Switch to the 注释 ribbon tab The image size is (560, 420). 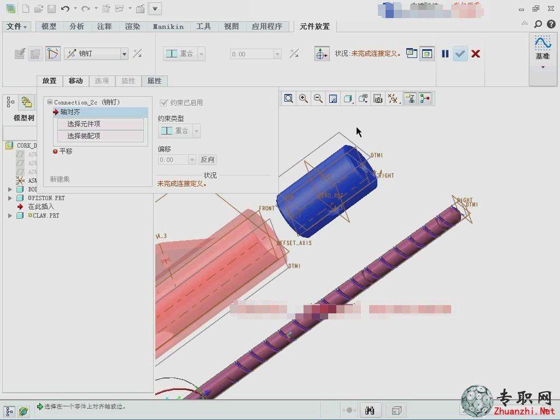coord(104,26)
